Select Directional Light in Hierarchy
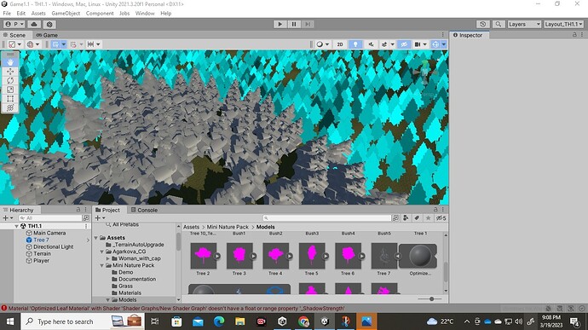588x330 pixels. coord(53,246)
